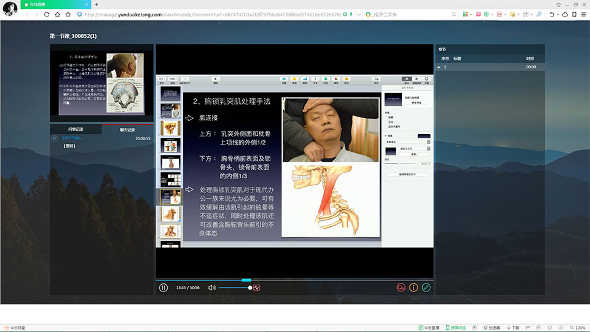590x332 pixels.
Task: Click the 第一节课_100852(1) title
Action: [73, 36]
